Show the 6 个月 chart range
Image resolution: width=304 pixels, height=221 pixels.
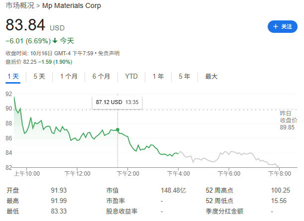point(101,77)
